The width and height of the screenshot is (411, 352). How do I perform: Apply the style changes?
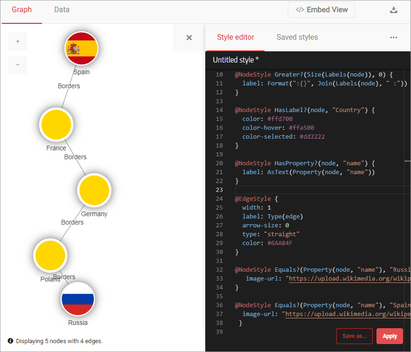[390, 336]
